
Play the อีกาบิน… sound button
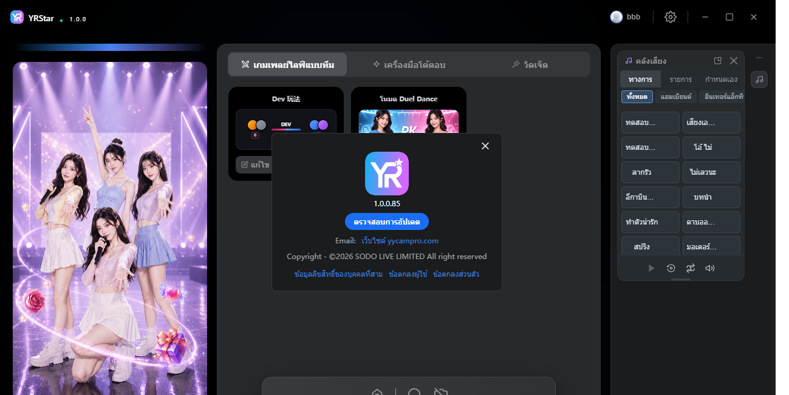point(651,197)
